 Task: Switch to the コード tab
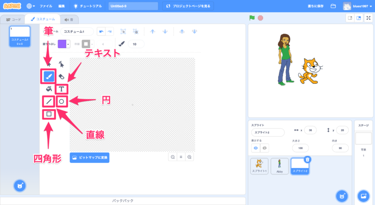(13, 20)
